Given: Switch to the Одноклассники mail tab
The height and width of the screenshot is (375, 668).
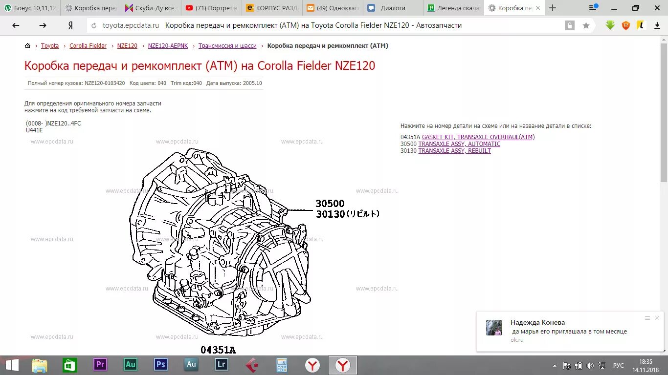Looking at the screenshot, I should [x=333, y=8].
